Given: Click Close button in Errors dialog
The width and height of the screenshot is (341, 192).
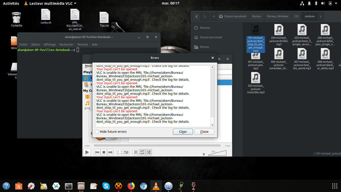Looking at the screenshot, I should (x=204, y=132).
